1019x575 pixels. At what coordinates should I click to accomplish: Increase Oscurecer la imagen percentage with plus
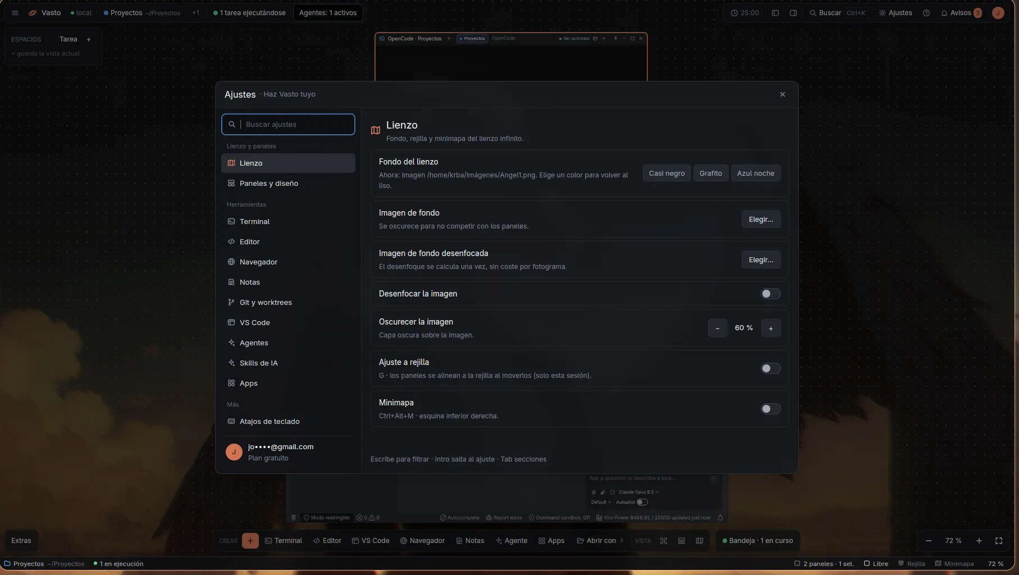[x=771, y=328]
